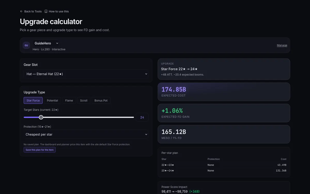This screenshot has height=194, width=310.
Task: Click the Protection column header
Action: pyautogui.click(x=214, y=159)
